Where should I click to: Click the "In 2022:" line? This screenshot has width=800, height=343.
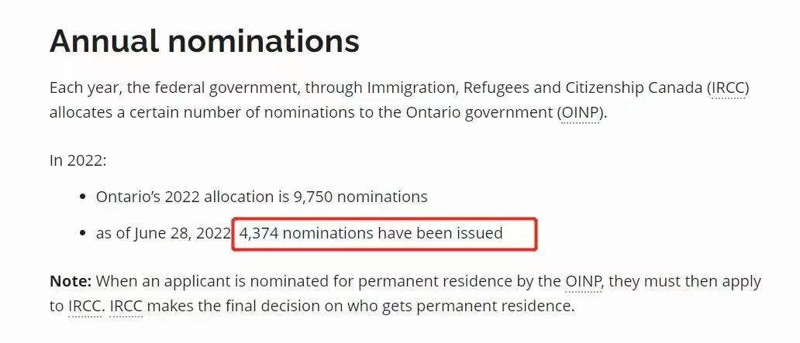coord(78,160)
